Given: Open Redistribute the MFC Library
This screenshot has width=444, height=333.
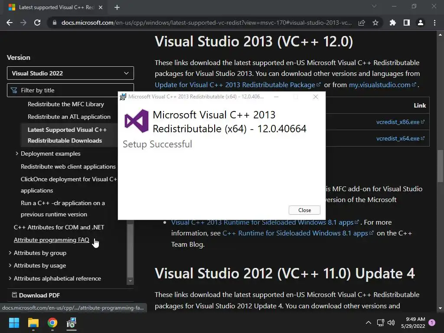Looking at the screenshot, I should click(x=66, y=104).
